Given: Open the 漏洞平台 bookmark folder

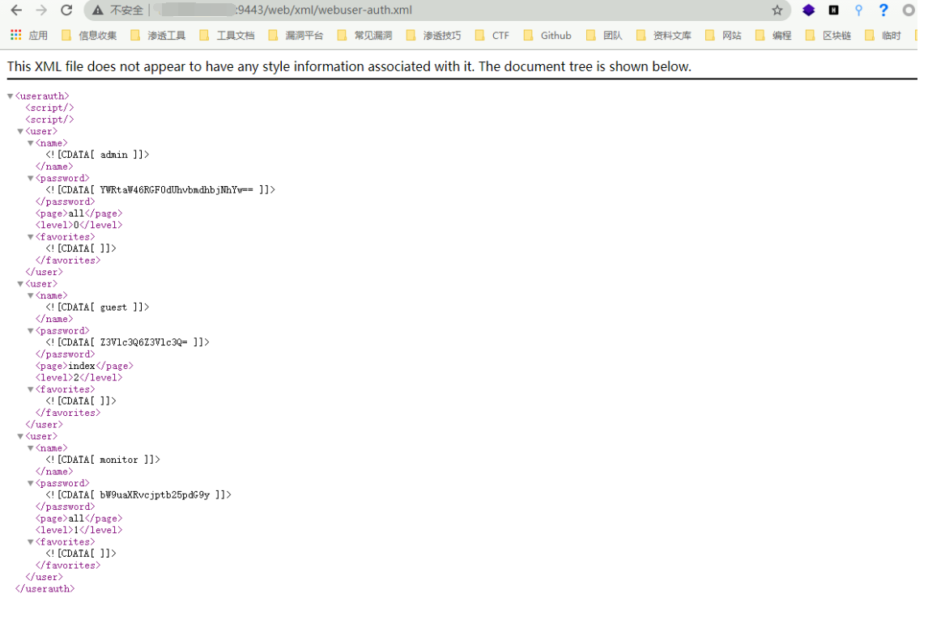Looking at the screenshot, I should (296, 35).
